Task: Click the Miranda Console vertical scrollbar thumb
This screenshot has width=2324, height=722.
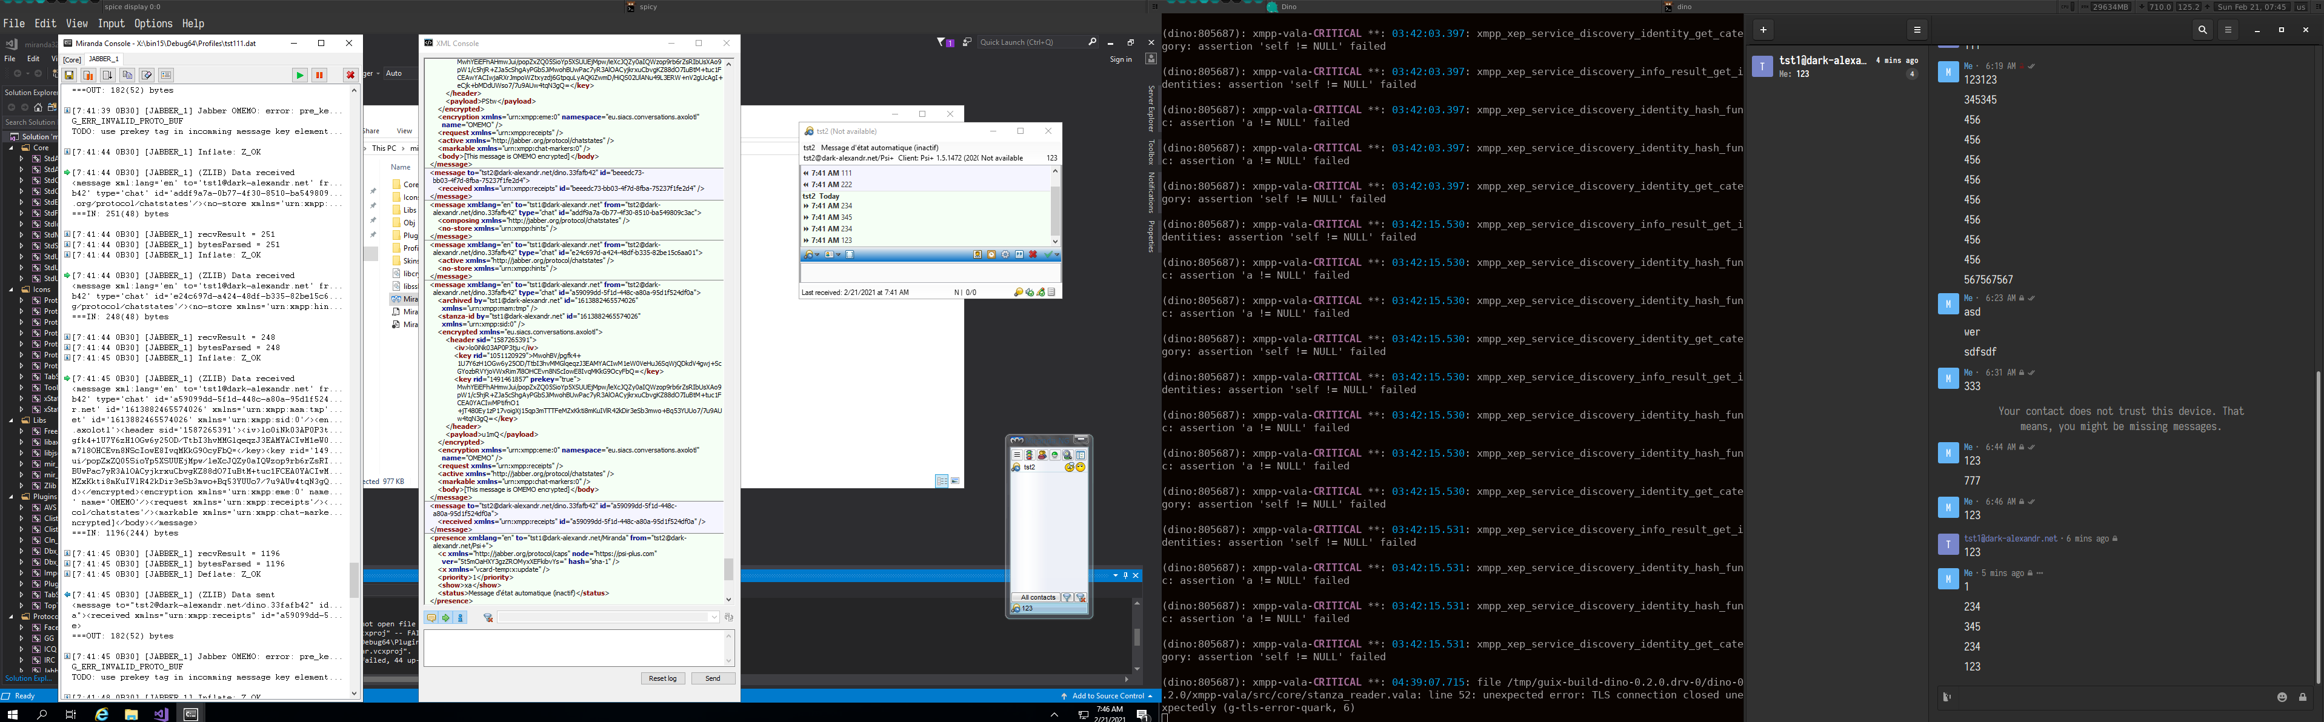Action: tap(354, 580)
